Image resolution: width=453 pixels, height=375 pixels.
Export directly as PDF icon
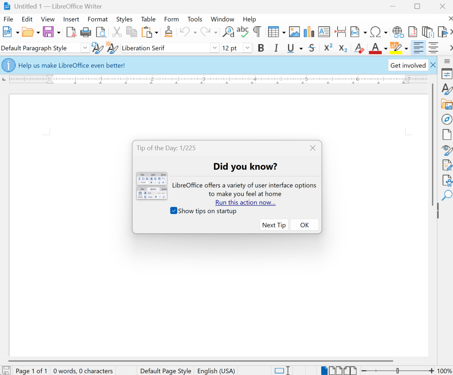71,32
